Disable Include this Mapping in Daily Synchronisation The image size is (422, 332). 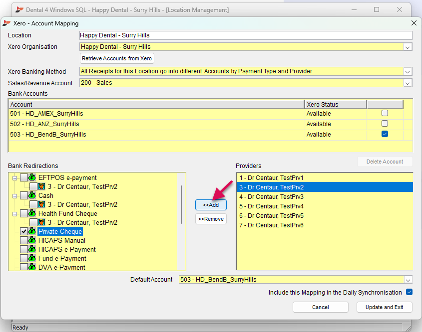(x=409, y=292)
